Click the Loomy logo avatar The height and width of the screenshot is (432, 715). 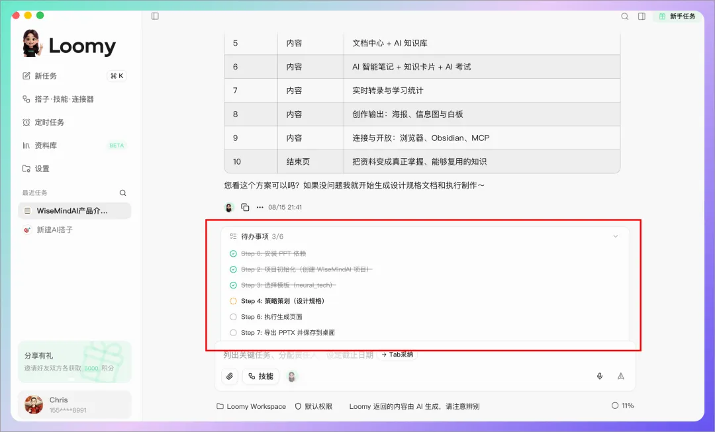coord(32,44)
